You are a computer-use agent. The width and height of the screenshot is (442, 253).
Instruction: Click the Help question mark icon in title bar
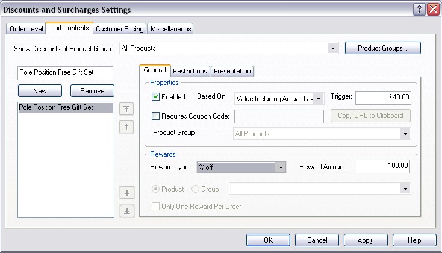419,10
